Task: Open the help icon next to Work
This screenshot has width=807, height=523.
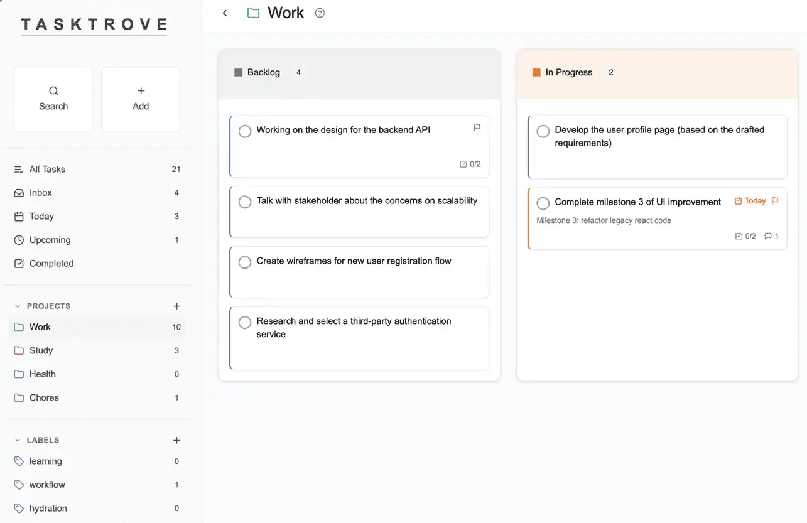Action: pyautogui.click(x=320, y=13)
